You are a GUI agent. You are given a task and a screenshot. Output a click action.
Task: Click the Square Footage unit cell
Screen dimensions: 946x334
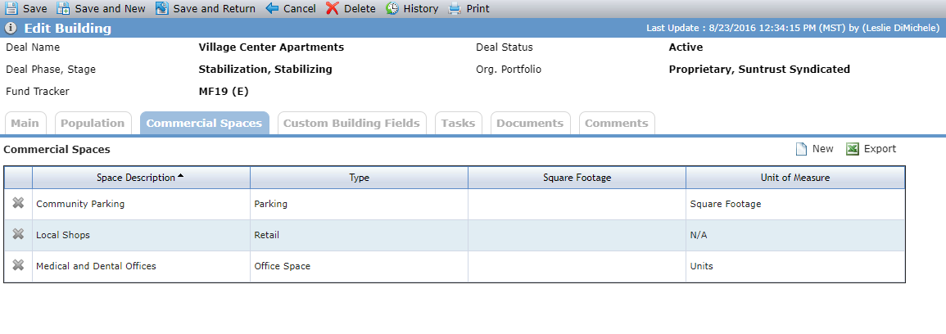point(795,204)
